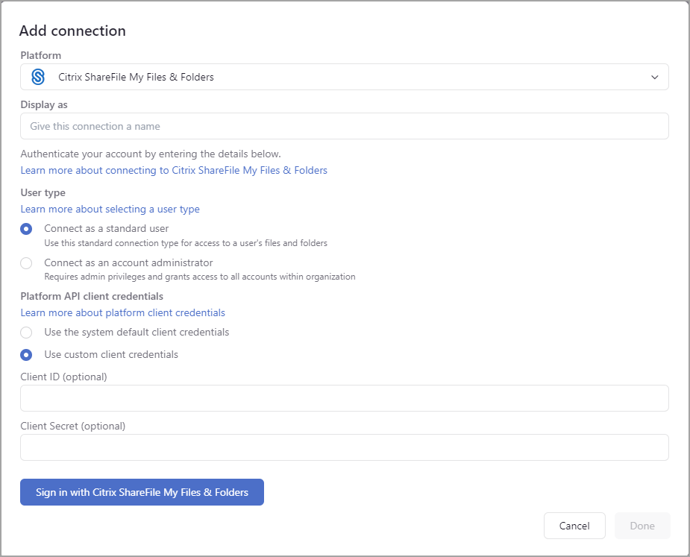Screen dimensions: 690x557
Task: Open Learn more about connecting to Citrix ShareFile
Action: pos(174,170)
